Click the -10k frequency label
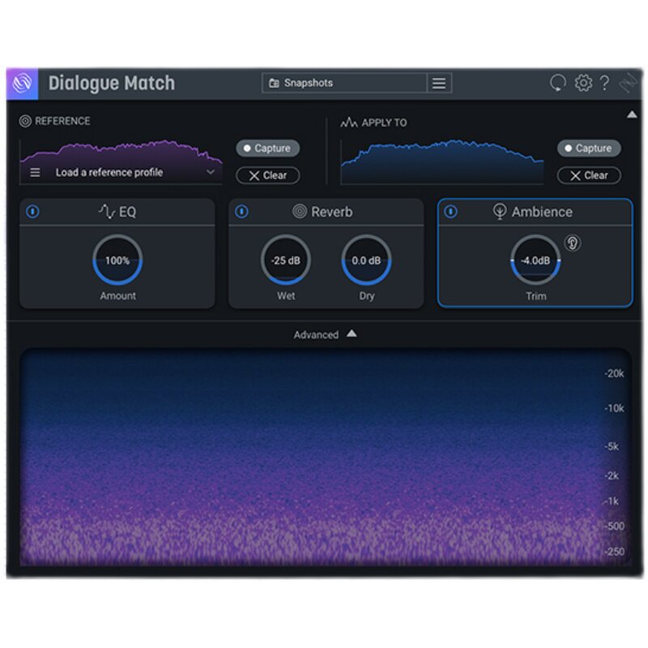The image size is (648, 648). tap(614, 408)
